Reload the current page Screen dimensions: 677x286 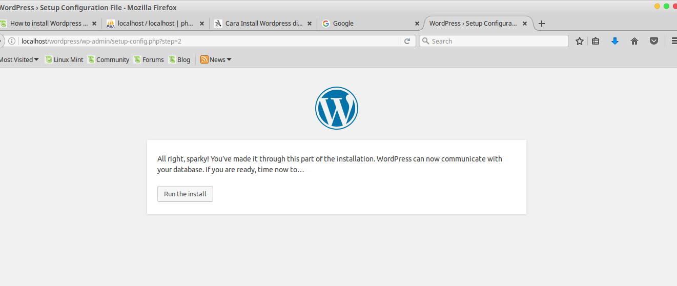tap(407, 41)
